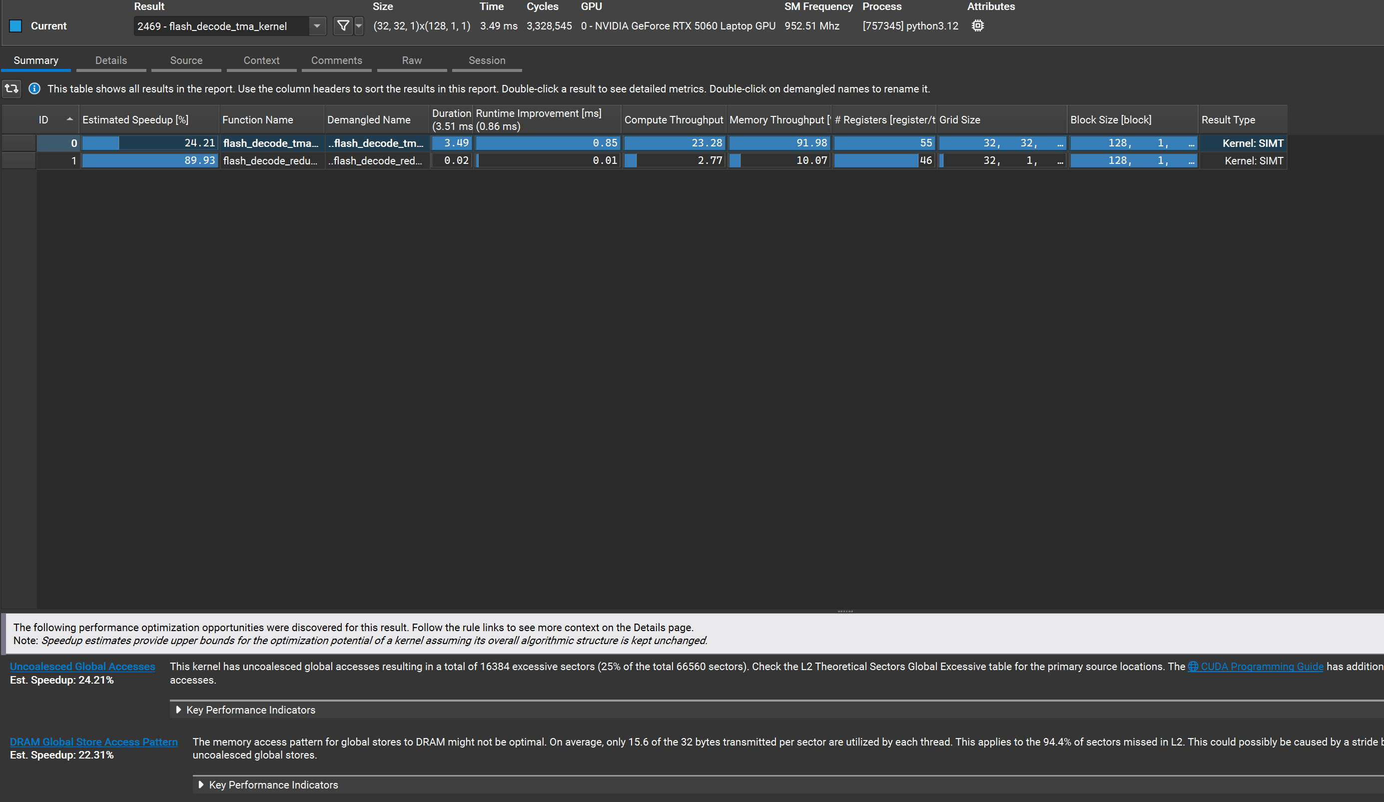1384x802 pixels.
Task: Click ID 1 row number cell
Action: click(x=57, y=161)
